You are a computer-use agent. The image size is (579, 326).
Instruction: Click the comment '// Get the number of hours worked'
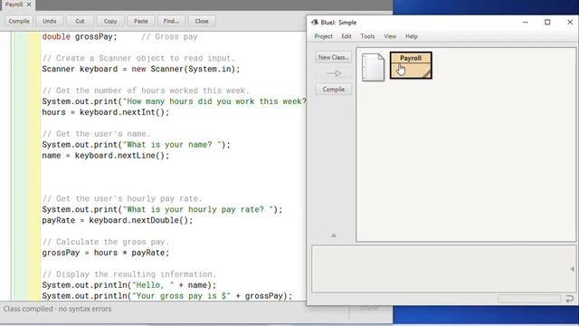pyautogui.click(x=146, y=91)
